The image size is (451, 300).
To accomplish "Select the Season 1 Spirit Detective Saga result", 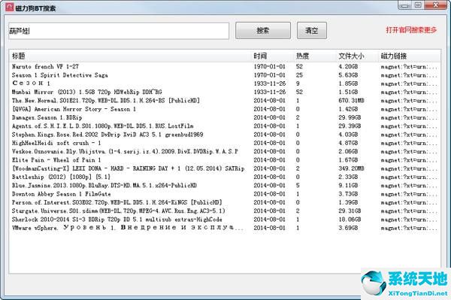I will [x=224, y=75].
